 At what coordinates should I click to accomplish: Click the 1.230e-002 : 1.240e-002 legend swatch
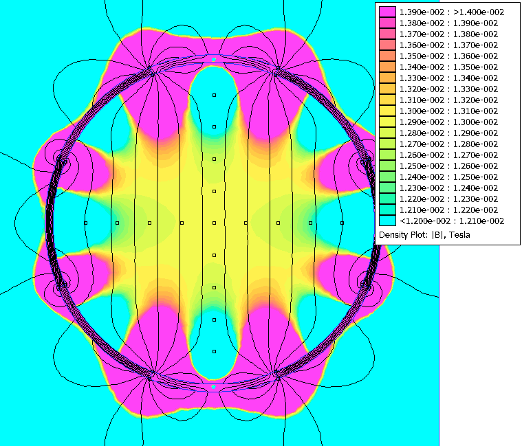coord(387,188)
